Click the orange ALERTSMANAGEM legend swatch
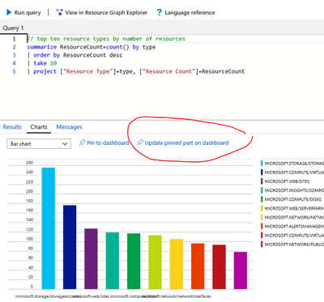Screen dimensions: 324x302 coord(262,226)
